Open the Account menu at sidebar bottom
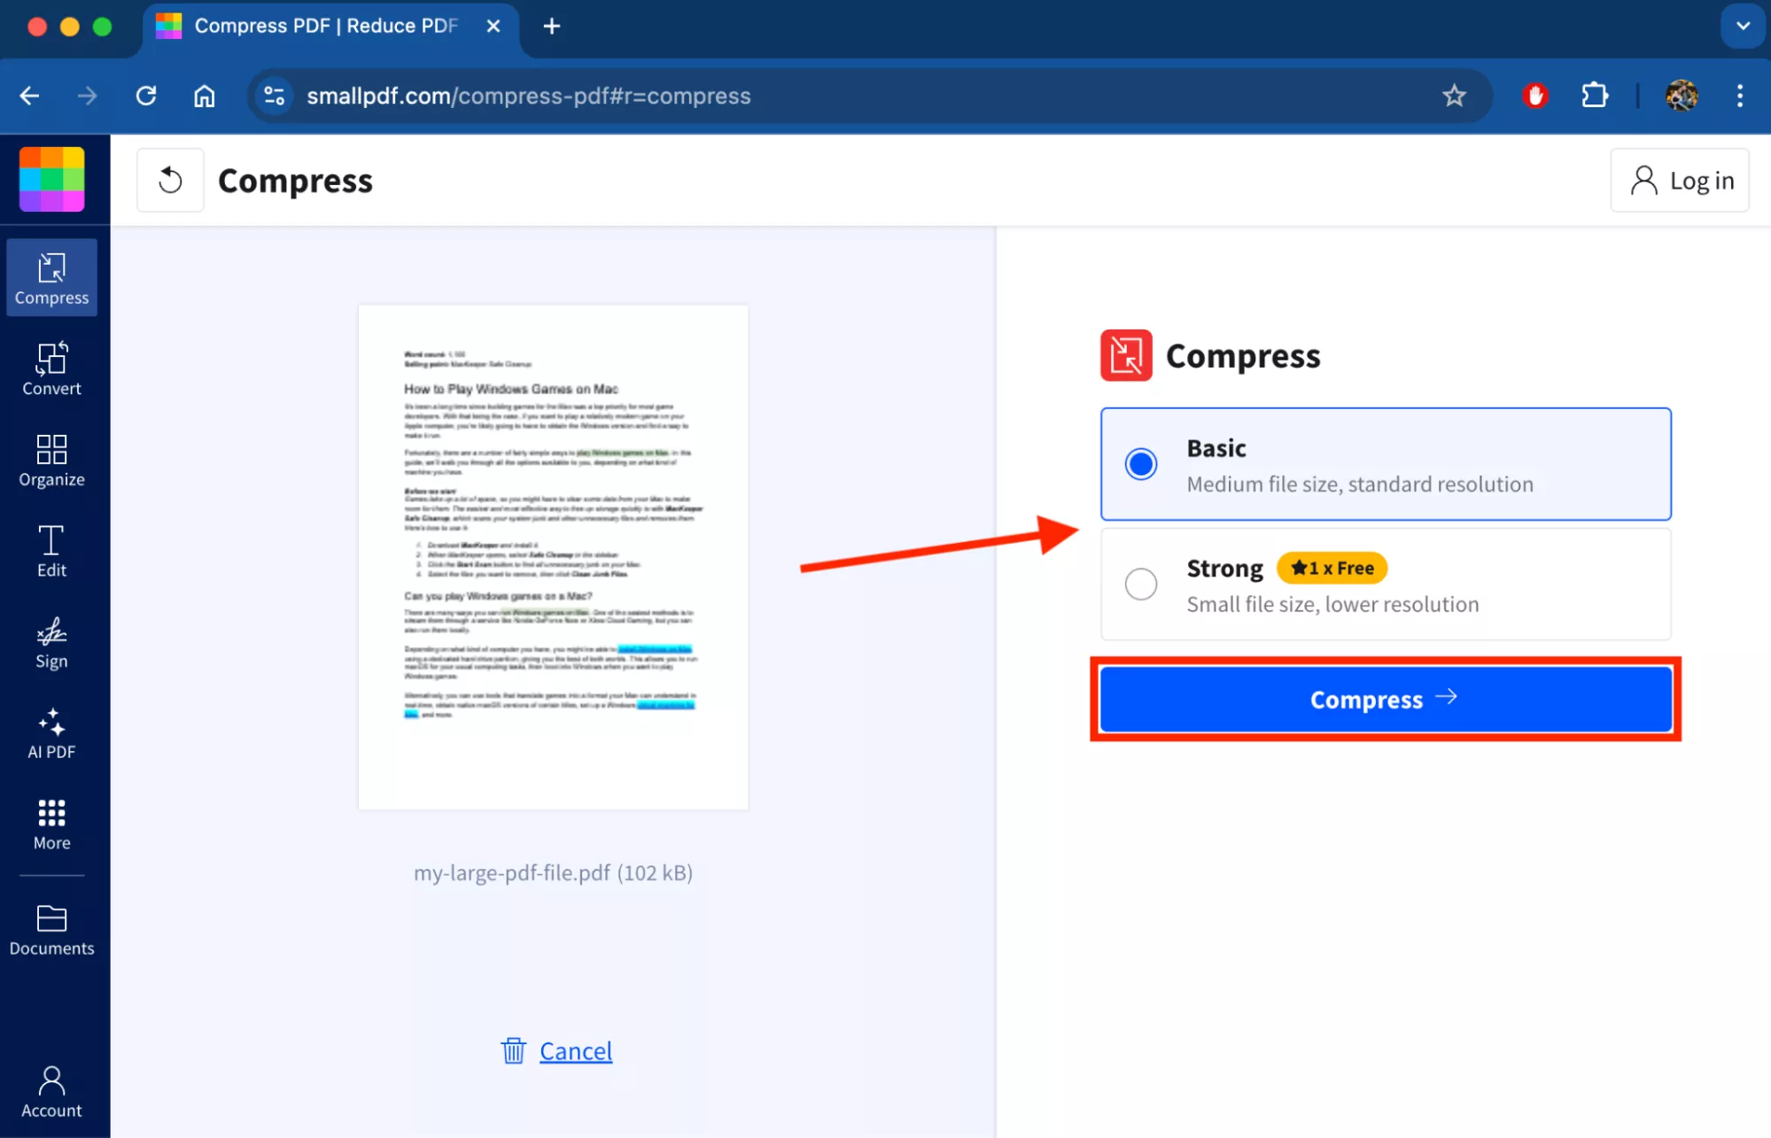This screenshot has height=1138, width=1771. 51,1092
